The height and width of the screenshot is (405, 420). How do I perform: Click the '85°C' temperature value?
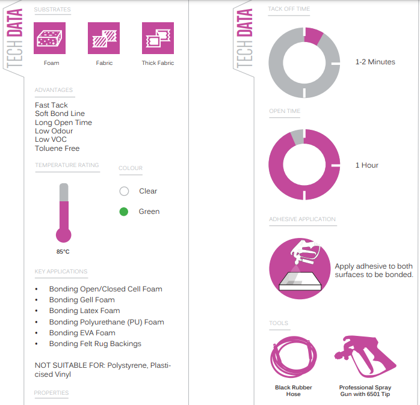(63, 251)
